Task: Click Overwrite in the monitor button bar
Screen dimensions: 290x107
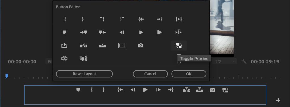Action: [199, 90]
